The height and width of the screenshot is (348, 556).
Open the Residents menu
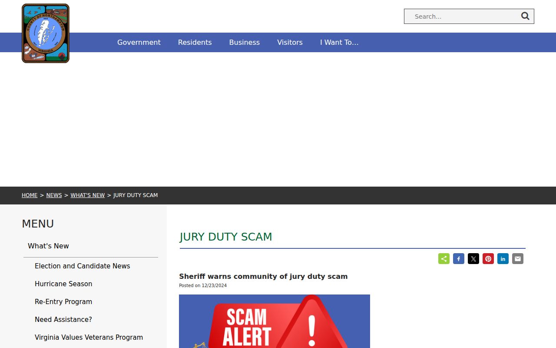pos(195,42)
